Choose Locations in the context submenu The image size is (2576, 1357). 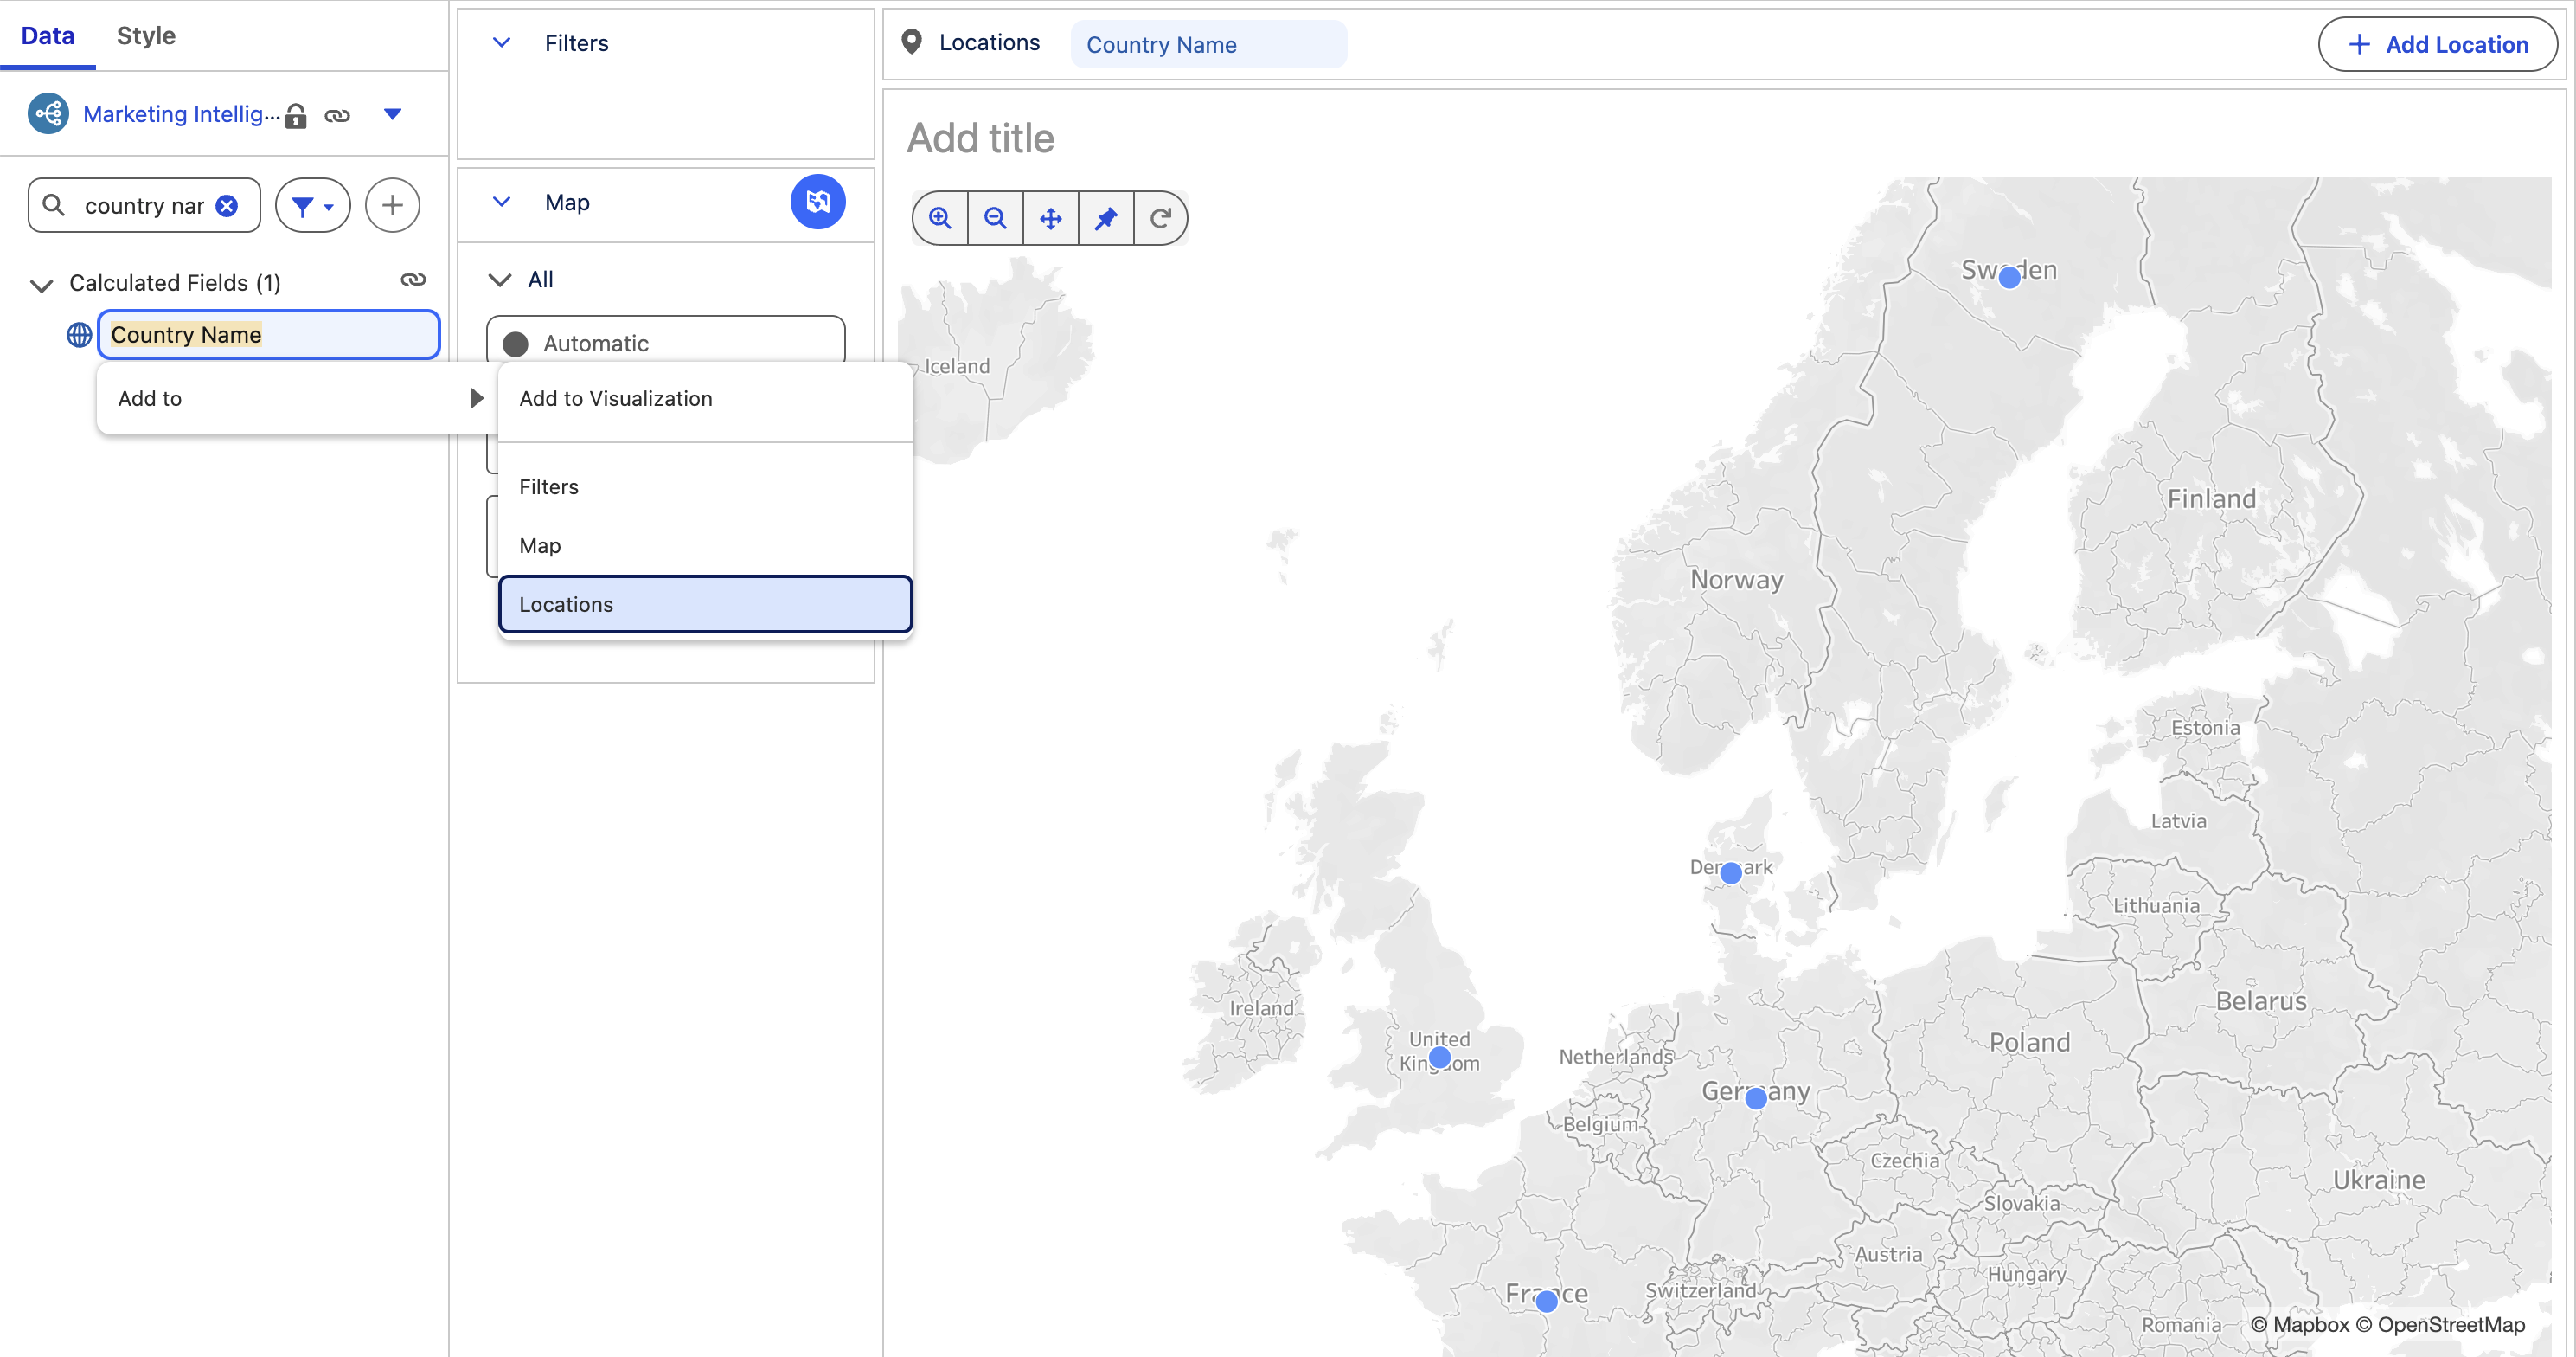[x=705, y=604]
